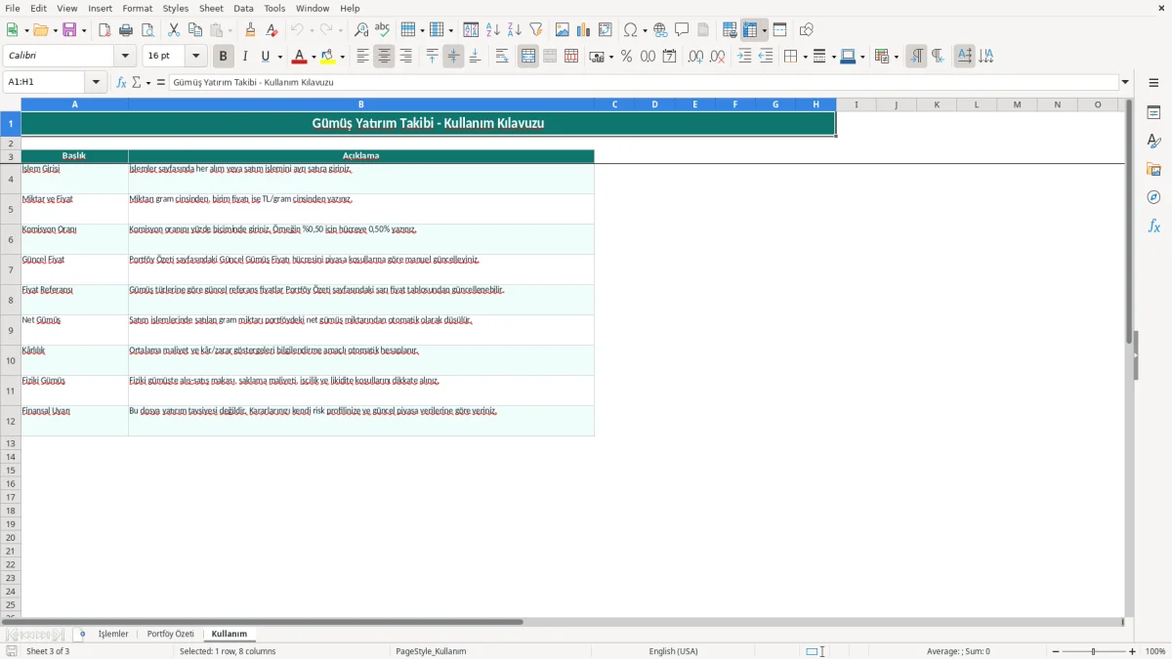Click column header B

click(360, 104)
